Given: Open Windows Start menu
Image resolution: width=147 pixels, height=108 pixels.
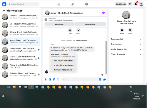Looking at the screenshot, I should point(3,96).
